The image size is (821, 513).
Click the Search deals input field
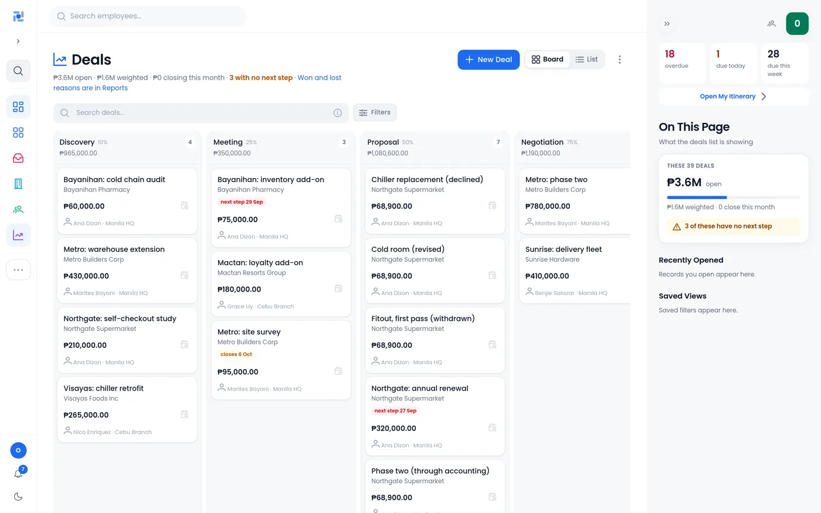click(x=201, y=112)
